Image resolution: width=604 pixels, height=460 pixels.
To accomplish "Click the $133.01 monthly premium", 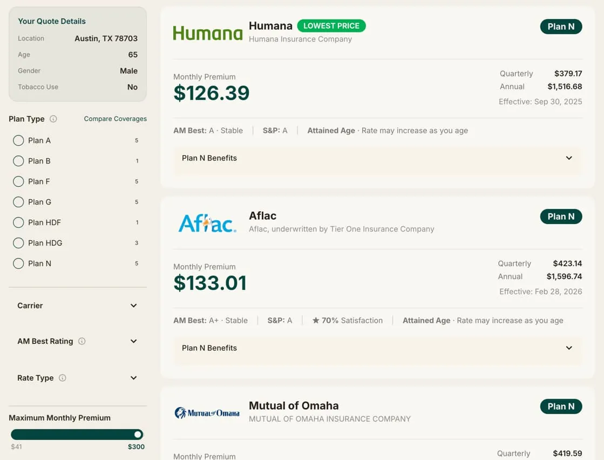I will coord(210,283).
